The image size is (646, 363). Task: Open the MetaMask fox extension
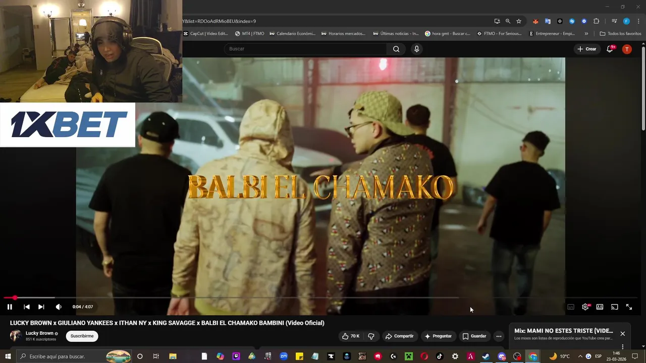pyautogui.click(x=535, y=21)
